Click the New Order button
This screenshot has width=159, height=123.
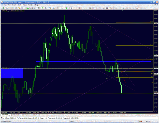click(31, 8)
